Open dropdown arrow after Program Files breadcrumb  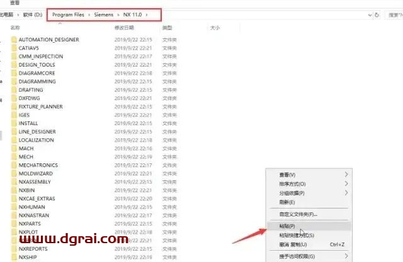click(x=89, y=15)
